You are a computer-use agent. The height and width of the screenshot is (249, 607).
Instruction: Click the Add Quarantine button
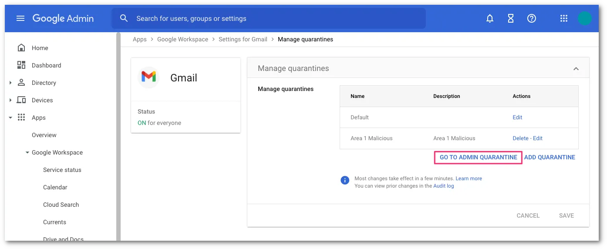[550, 157]
